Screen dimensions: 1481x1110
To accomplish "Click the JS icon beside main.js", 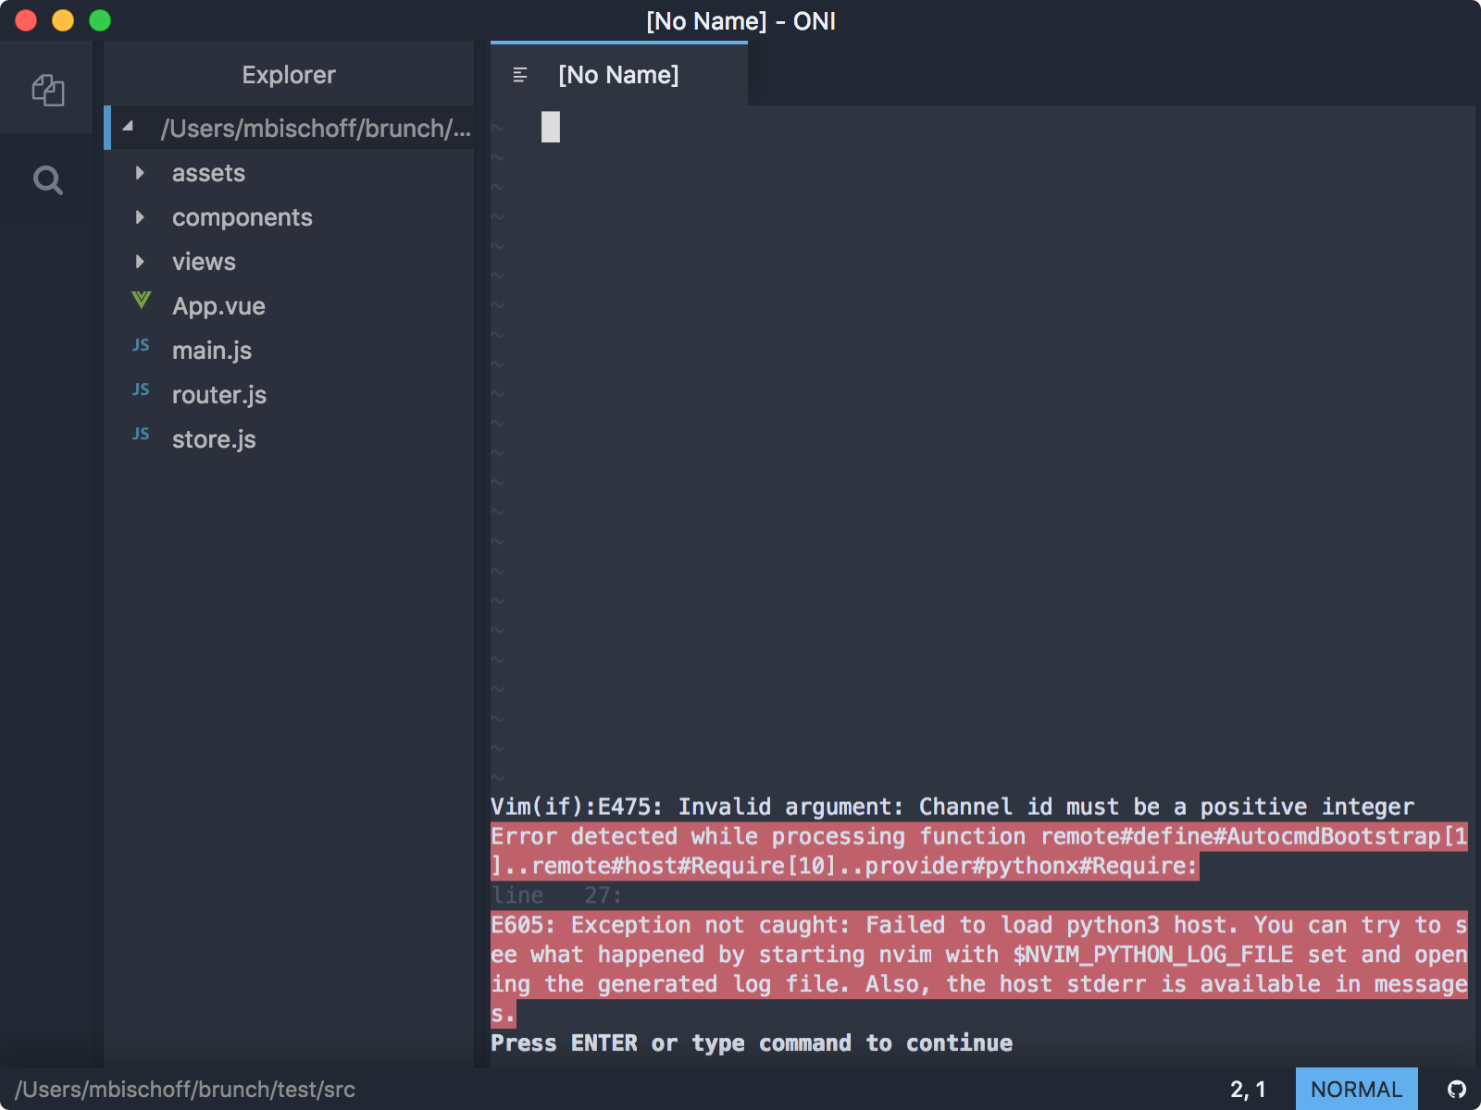I will 141,345.
